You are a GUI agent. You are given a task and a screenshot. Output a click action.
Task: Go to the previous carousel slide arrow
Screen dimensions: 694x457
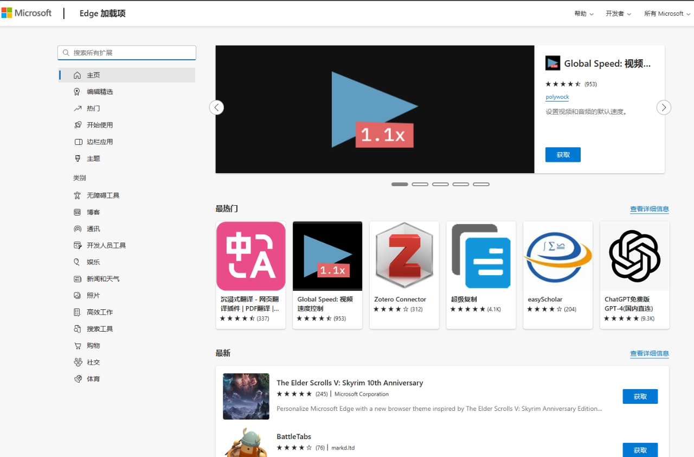point(216,107)
